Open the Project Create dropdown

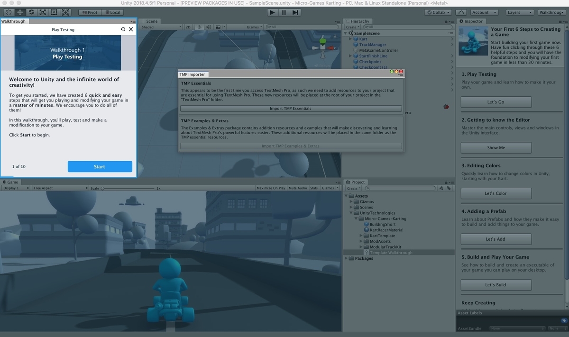(x=353, y=188)
